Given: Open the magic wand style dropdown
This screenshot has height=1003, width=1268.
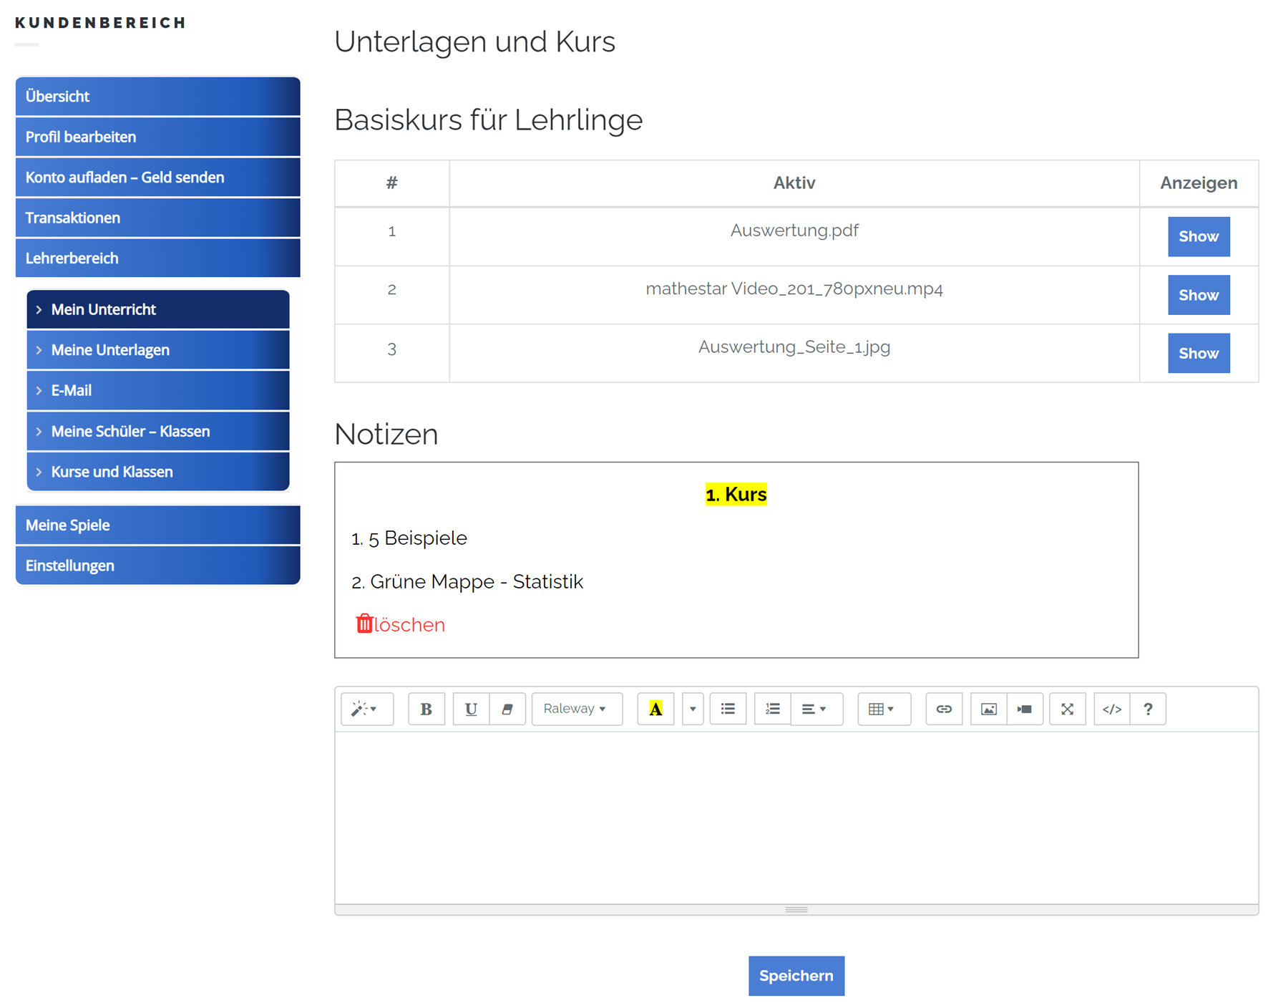Looking at the screenshot, I should [x=366, y=709].
